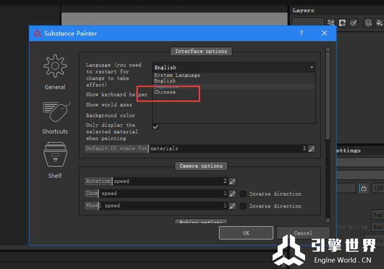This screenshot has width=384, height=269.
Task: Open the Shortcuts settings category
Action: (56, 118)
